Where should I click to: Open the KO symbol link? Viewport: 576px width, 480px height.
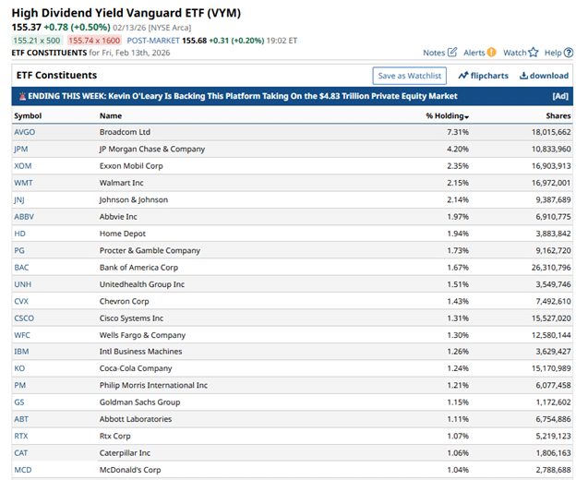(x=19, y=368)
